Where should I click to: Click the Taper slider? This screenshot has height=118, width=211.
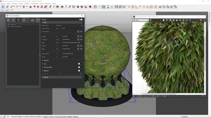(71, 43)
